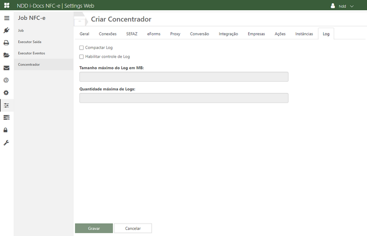The image size is (367, 236).
Task: Open the printer sidebar icon
Action: [6, 43]
